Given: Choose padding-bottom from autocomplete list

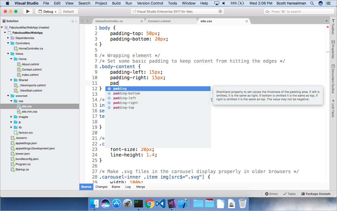Looking at the screenshot, I should (x=158, y=93).
